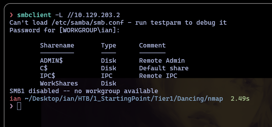Click the Dancing/nmap working directory path
272x127 pixels.
coord(200,99)
